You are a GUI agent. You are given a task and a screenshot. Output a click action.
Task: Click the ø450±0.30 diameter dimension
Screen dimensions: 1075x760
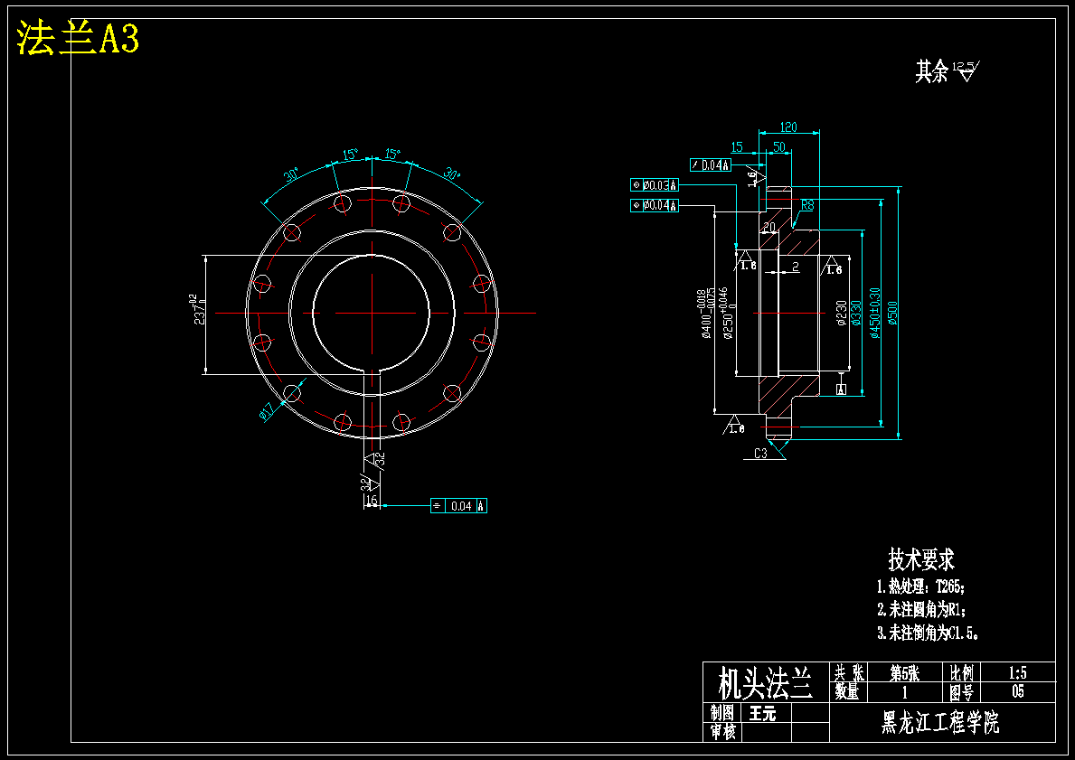click(874, 314)
